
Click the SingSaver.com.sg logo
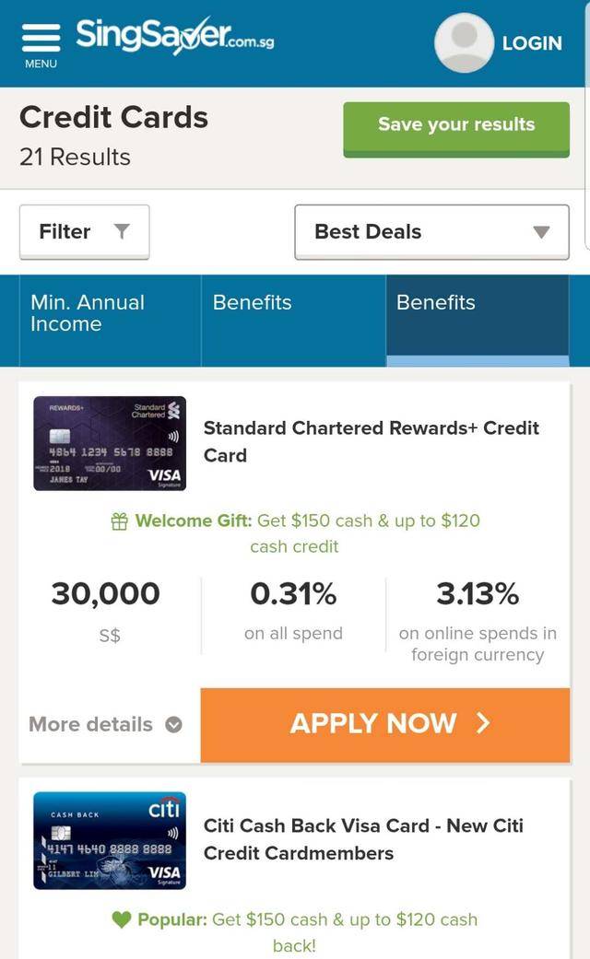coord(175,37)
